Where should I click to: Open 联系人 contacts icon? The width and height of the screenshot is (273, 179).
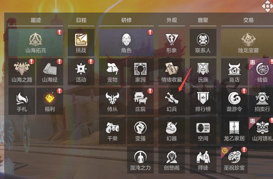pos(203,42)
